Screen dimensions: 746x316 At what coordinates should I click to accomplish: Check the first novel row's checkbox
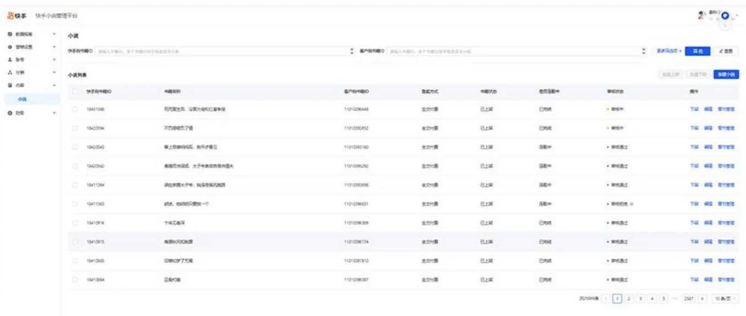[x=75, y=109]
